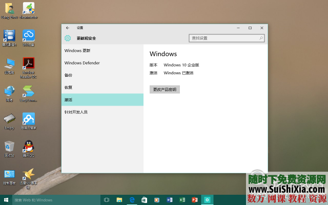Open the Windows Start menu
The width and height of the screenshot is (328, 205).
[6, 200]
